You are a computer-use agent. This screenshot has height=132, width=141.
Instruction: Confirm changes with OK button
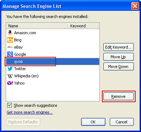93,122
